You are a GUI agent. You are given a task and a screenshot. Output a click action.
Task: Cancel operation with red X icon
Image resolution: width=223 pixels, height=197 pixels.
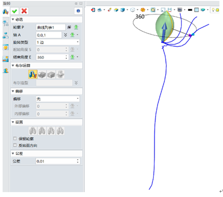[24, 11]
